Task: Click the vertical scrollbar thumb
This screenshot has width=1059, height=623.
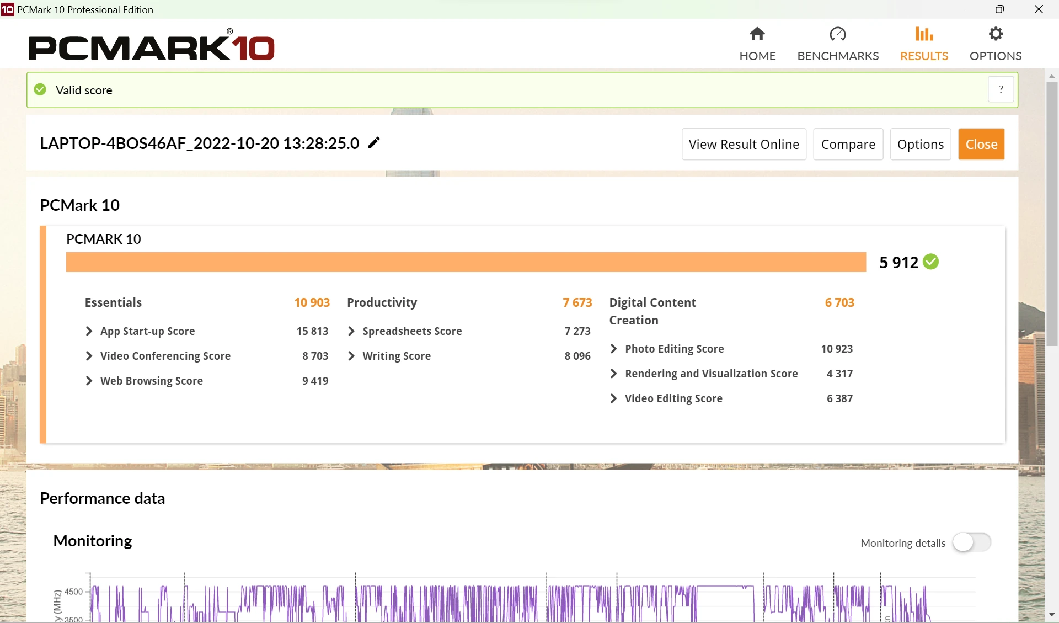Action: click(x=1052, y=214)
